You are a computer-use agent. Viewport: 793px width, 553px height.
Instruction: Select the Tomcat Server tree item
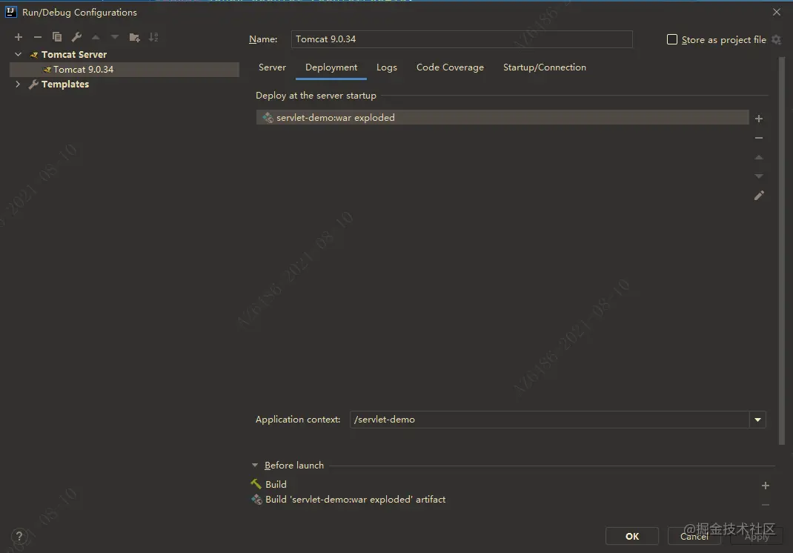[x=74, y=54]
